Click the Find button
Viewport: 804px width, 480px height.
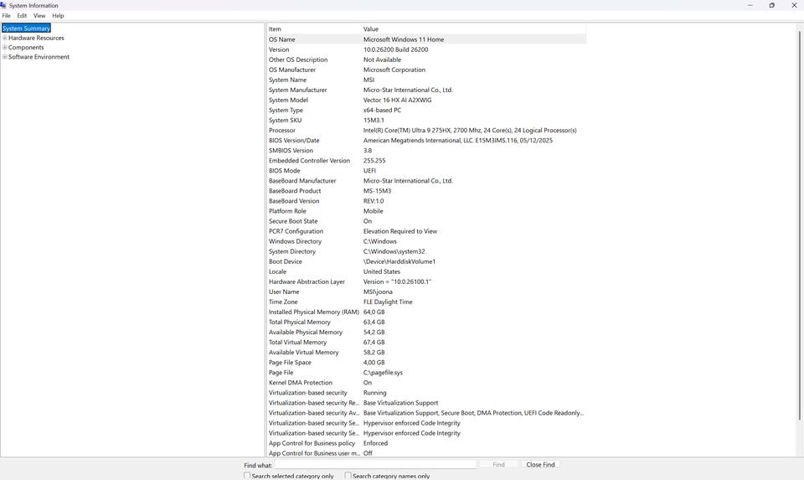498,465
